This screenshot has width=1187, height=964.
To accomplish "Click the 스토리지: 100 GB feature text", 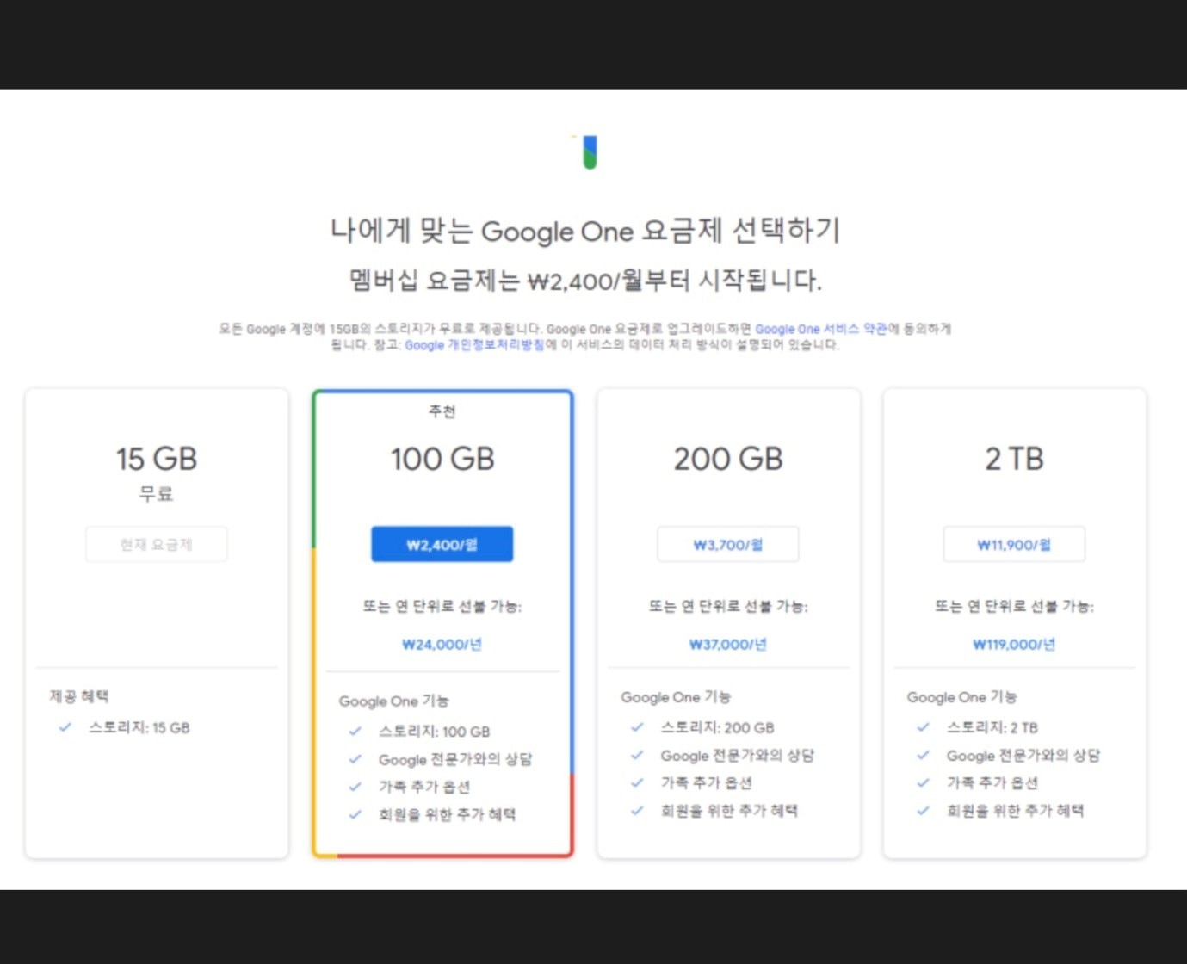I will [435, 732].
